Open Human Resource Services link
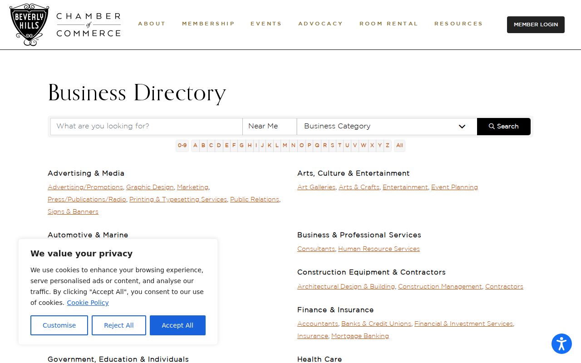Image resolution: width=581 pixels, height=363 pixels. (379, 249)
